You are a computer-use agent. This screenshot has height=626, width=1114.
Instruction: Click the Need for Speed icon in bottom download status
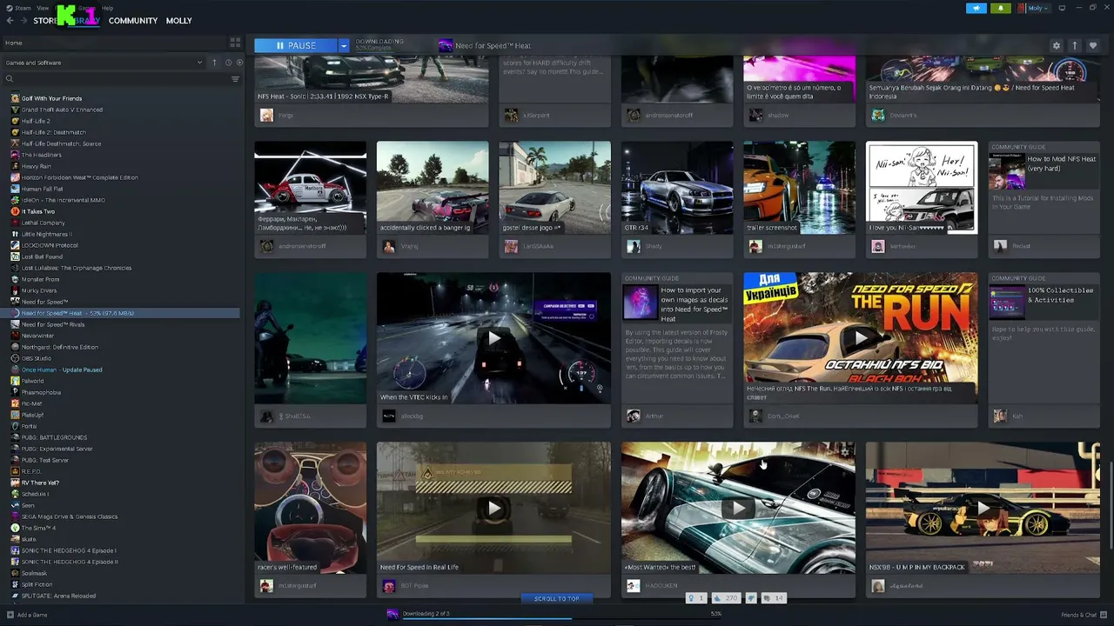393,614
